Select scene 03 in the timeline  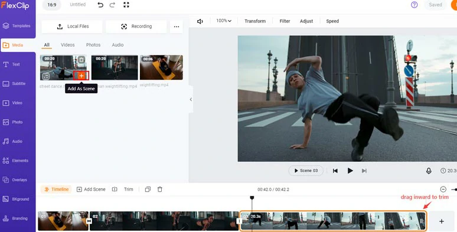pos(333,221)
